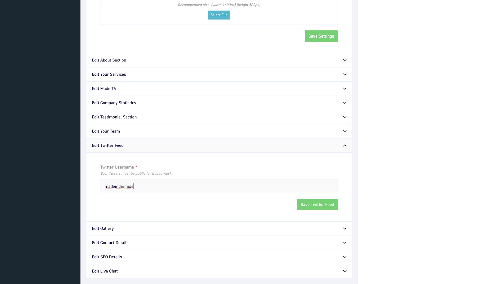
Task: Open the Edit Live Chat title
Action: 105,271
